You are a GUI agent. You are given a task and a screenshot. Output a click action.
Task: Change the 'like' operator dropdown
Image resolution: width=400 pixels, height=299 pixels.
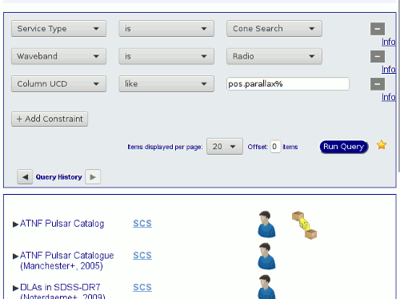click(x=166, y=84)
